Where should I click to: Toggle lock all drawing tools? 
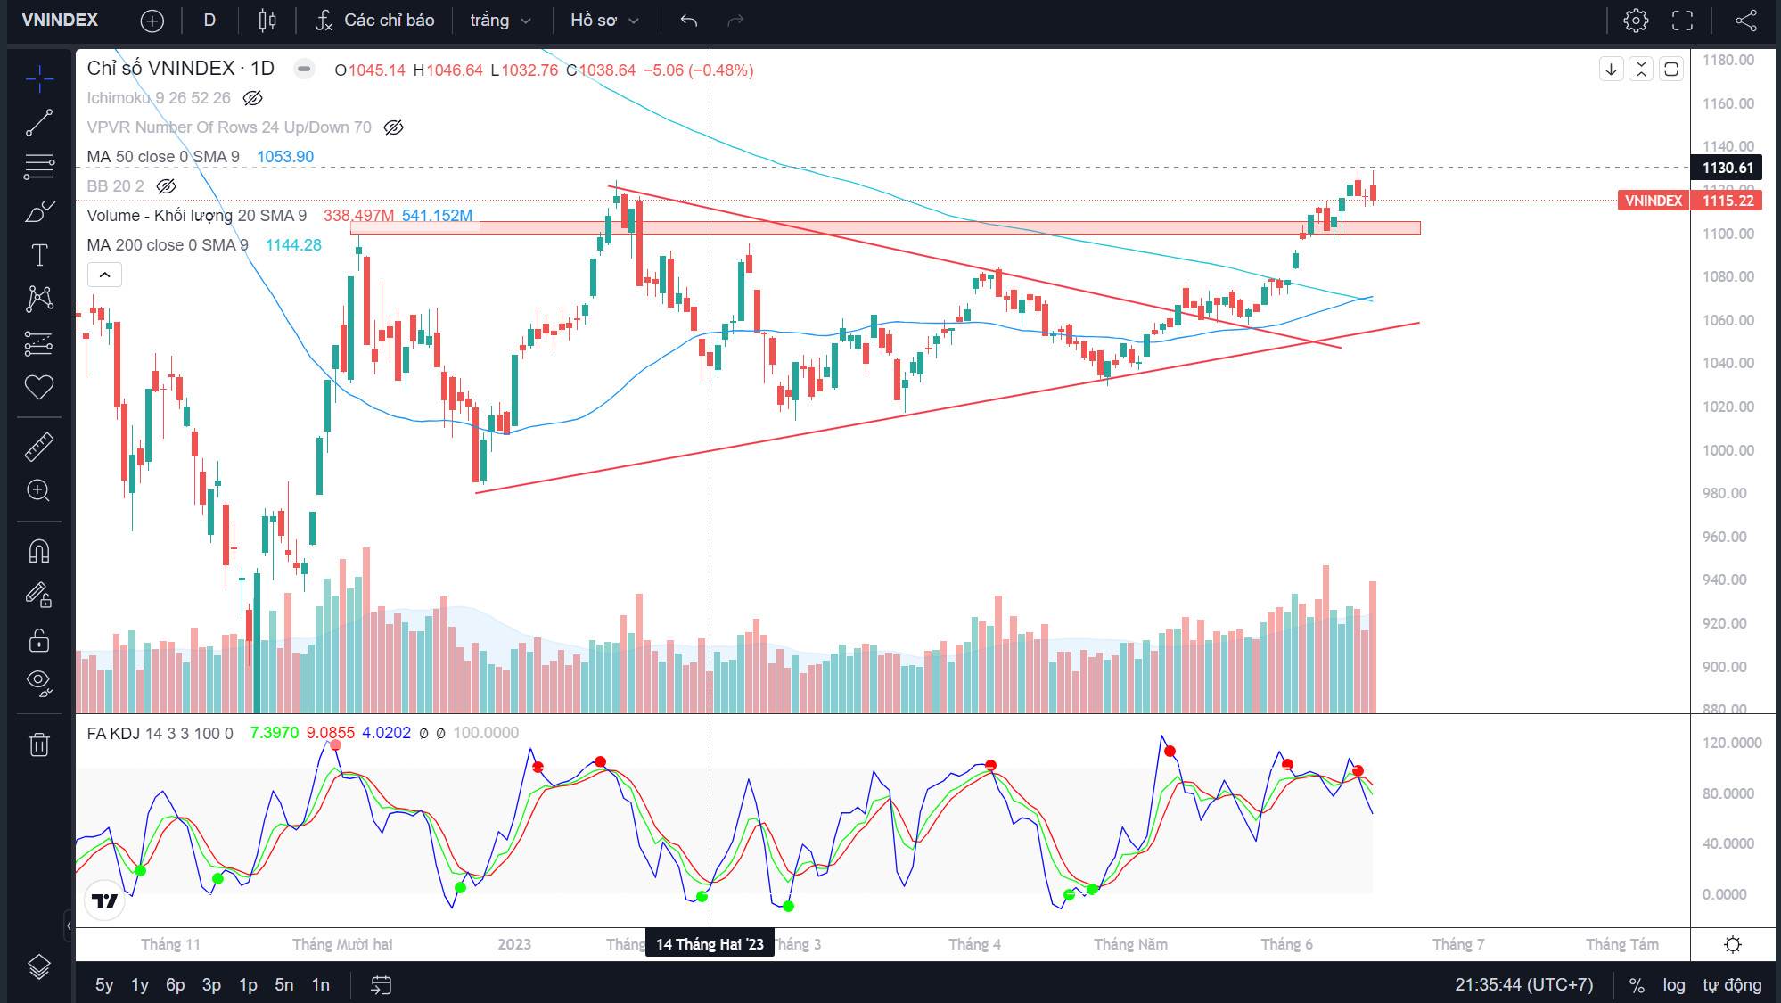39,640
